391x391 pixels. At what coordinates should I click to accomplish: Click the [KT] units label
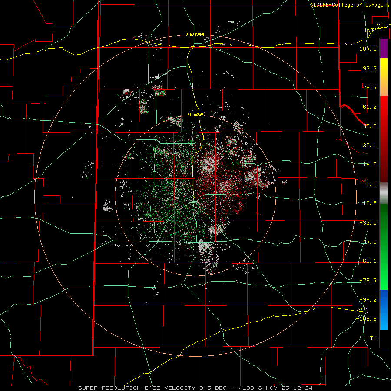[371, 30]
